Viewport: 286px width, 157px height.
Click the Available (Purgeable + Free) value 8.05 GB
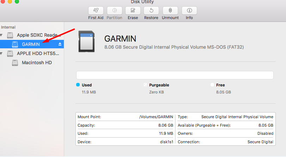pos(266,125)
